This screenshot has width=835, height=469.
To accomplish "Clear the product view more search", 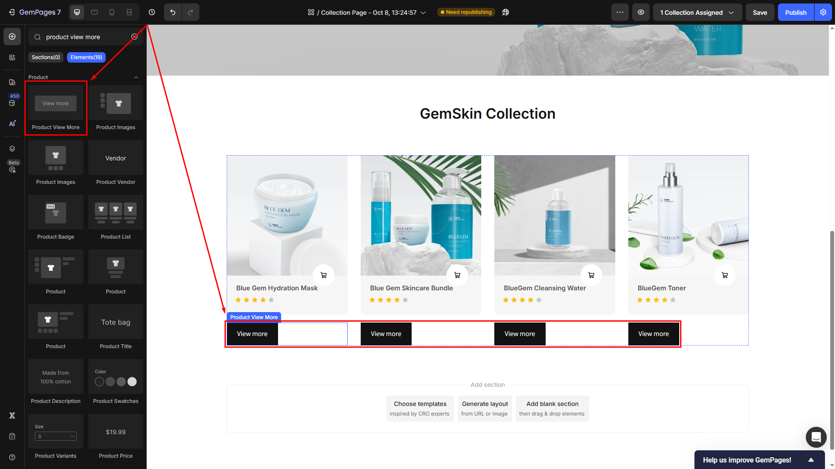I will pyautogui.click(x=134, y=37).
